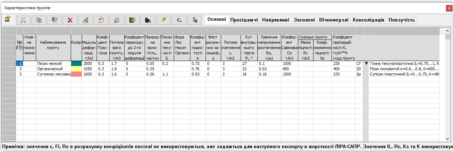Switch to the Просідаючі tab
The width and height of the screenshot is (454, 152).
[244, 20]
